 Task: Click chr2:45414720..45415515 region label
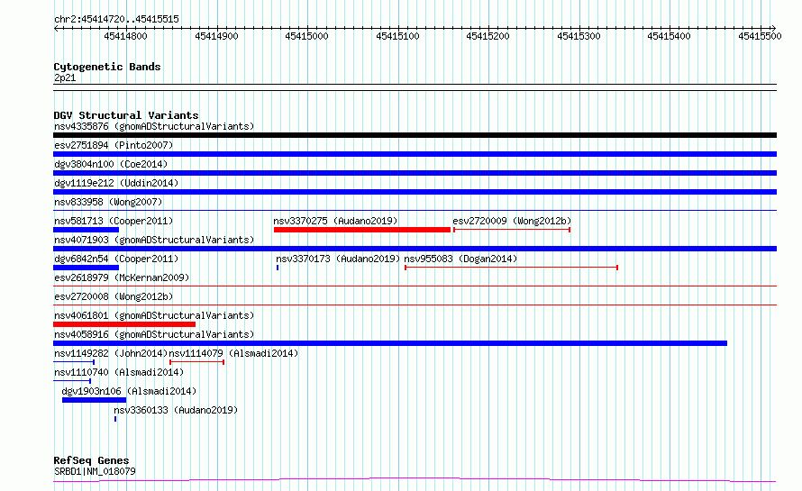pyautogui.click(x=116, y=19)
